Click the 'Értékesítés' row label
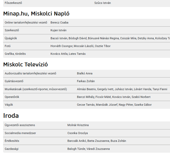The image size is (170, 155). (x=12, y=141)
